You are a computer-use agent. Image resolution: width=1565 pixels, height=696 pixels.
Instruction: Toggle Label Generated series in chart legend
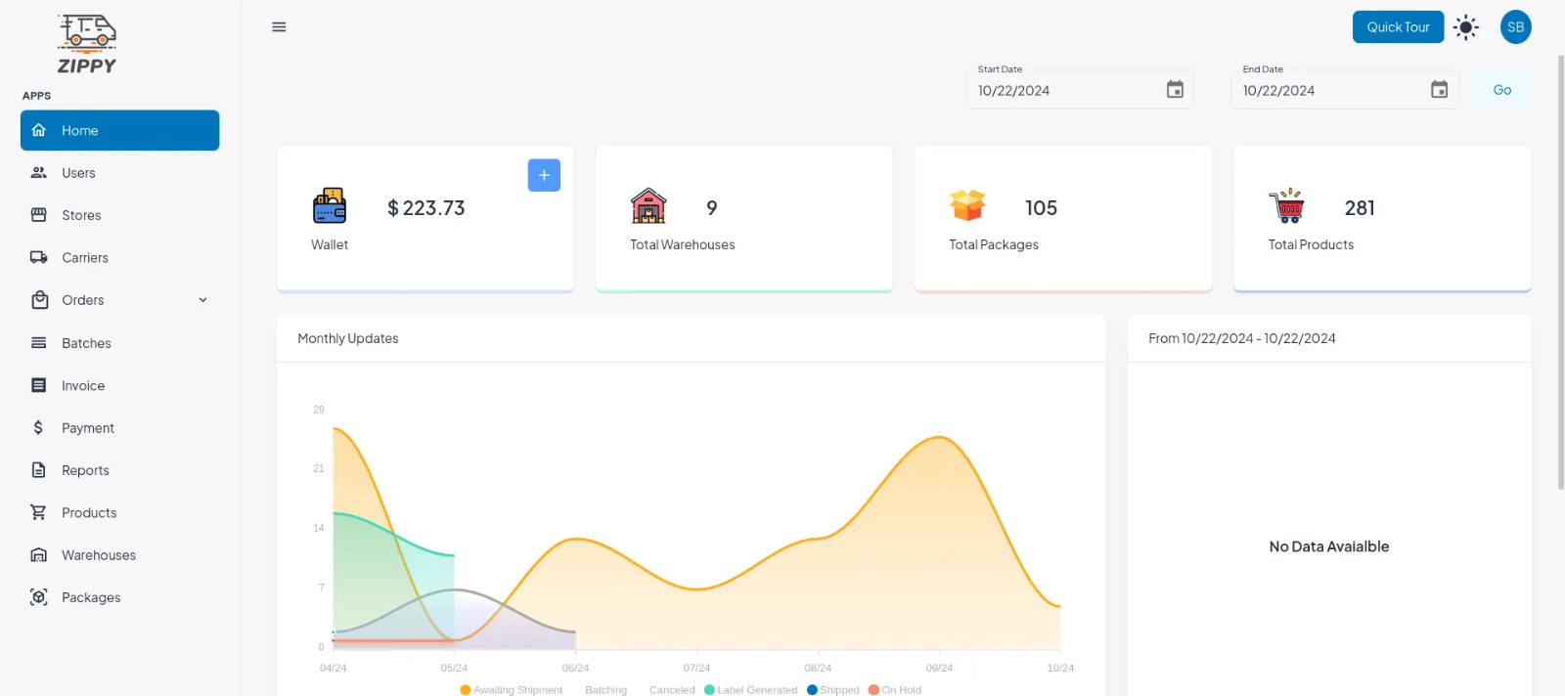(x=750, y=690)
